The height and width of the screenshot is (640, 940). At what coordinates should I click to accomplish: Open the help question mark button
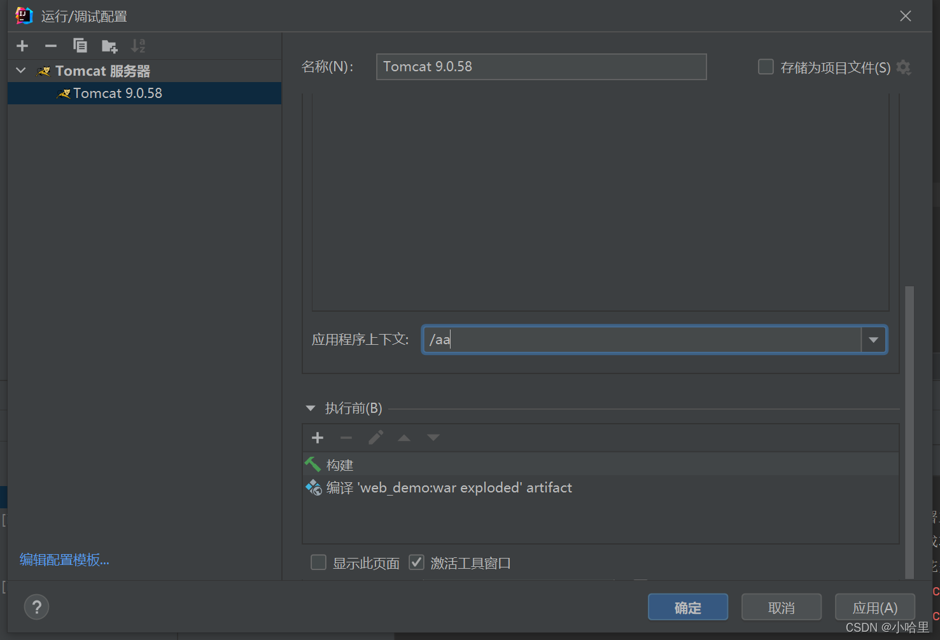pos(36,607)
